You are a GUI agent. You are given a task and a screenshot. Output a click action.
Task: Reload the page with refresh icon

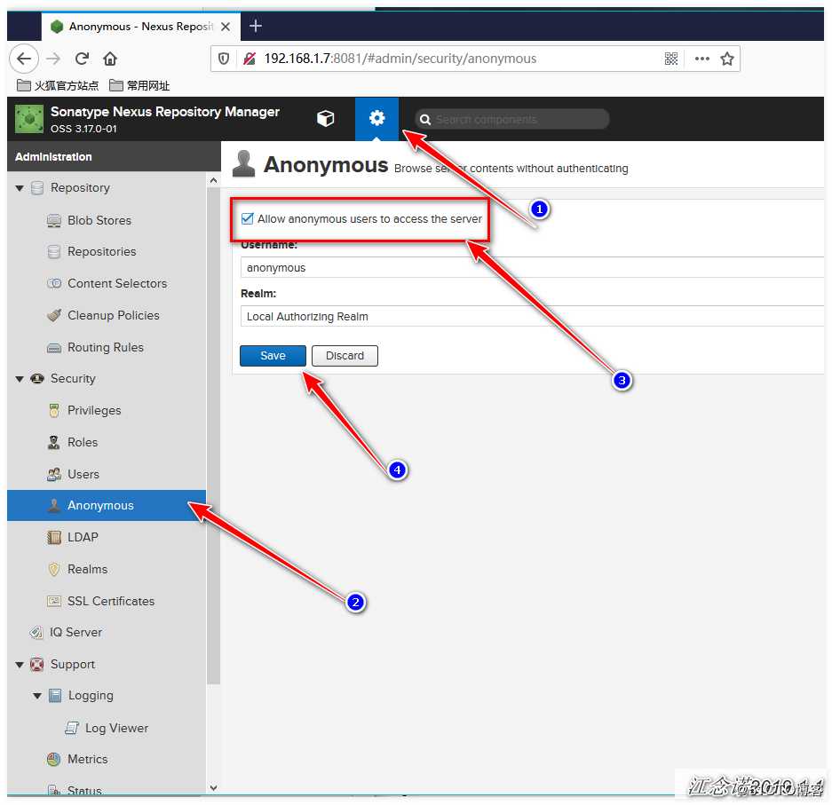[82, 59]
